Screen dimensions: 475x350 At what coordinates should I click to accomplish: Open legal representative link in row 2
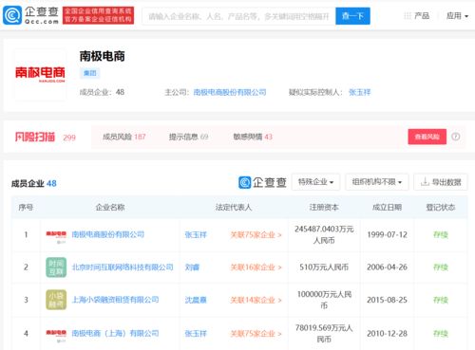[192, 267]
